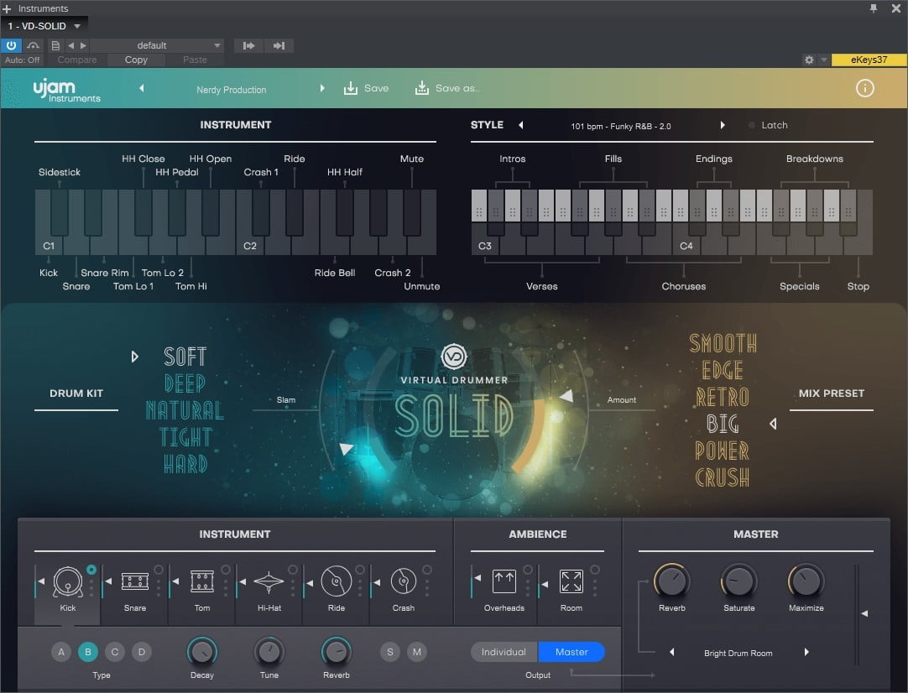Open the VD-SOLID instrument dropdown
The image size is (908, 693).
point(44,26)
